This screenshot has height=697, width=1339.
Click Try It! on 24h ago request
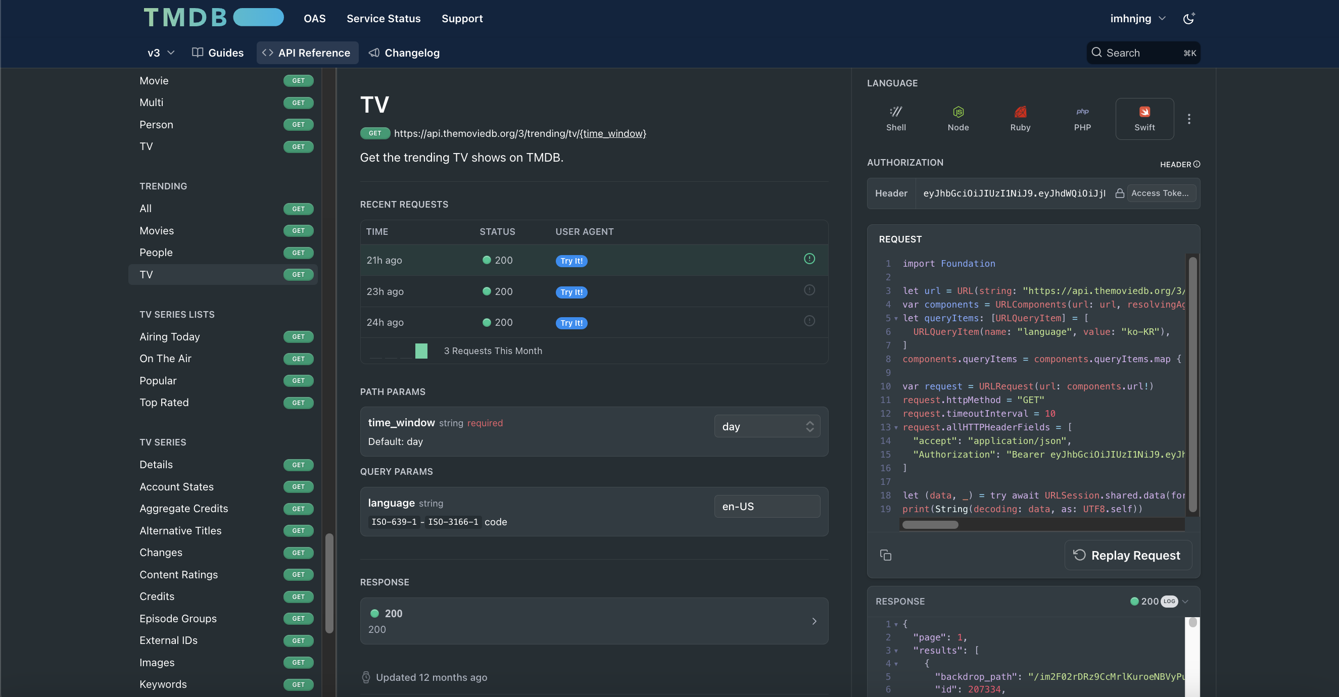click(x=571, y=323)
